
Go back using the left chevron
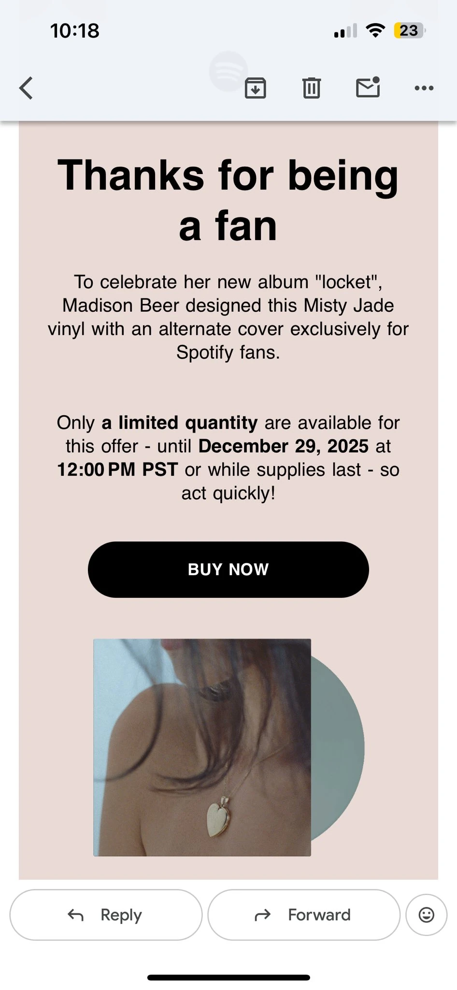tap(27, 88)
